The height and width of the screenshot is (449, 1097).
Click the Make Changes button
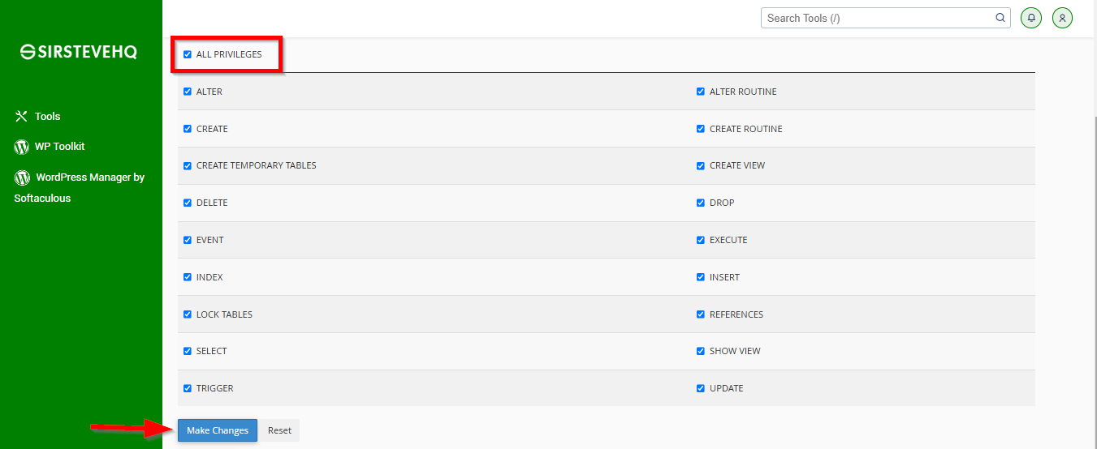218,430
